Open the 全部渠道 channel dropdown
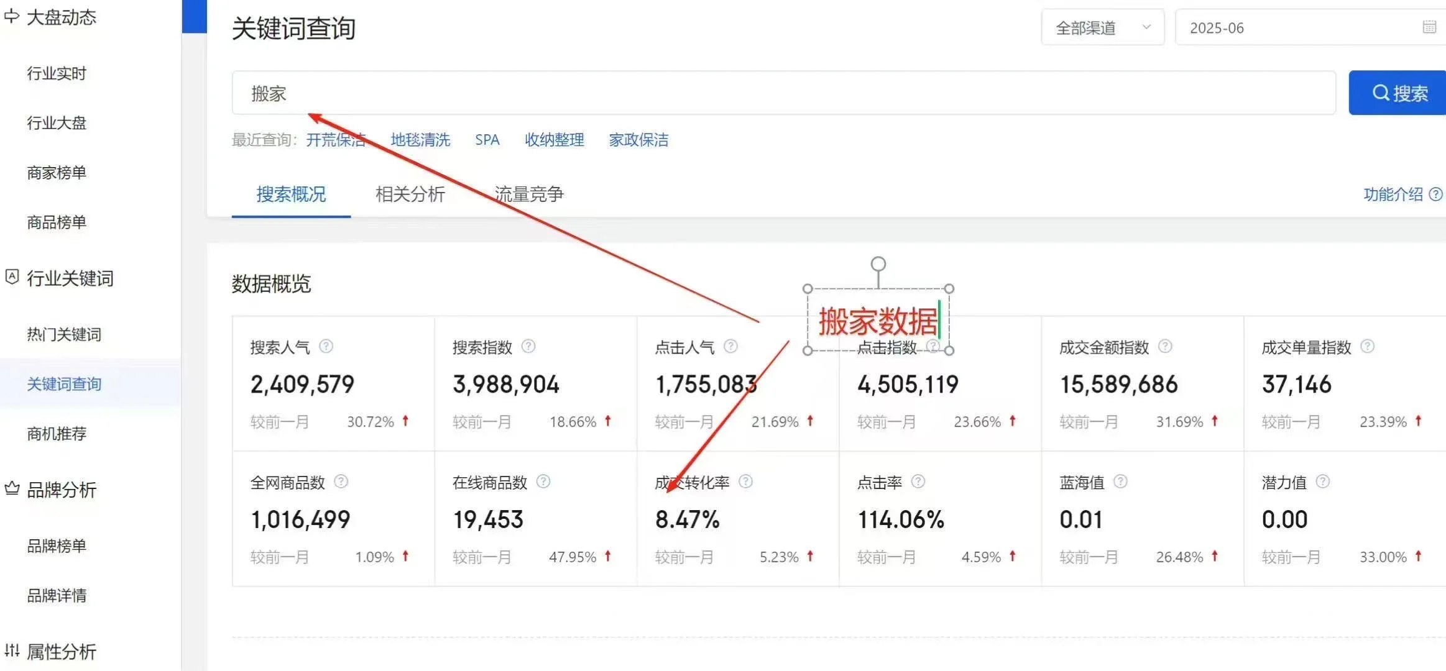The image size is (1446, 671). click(1102, 28)
